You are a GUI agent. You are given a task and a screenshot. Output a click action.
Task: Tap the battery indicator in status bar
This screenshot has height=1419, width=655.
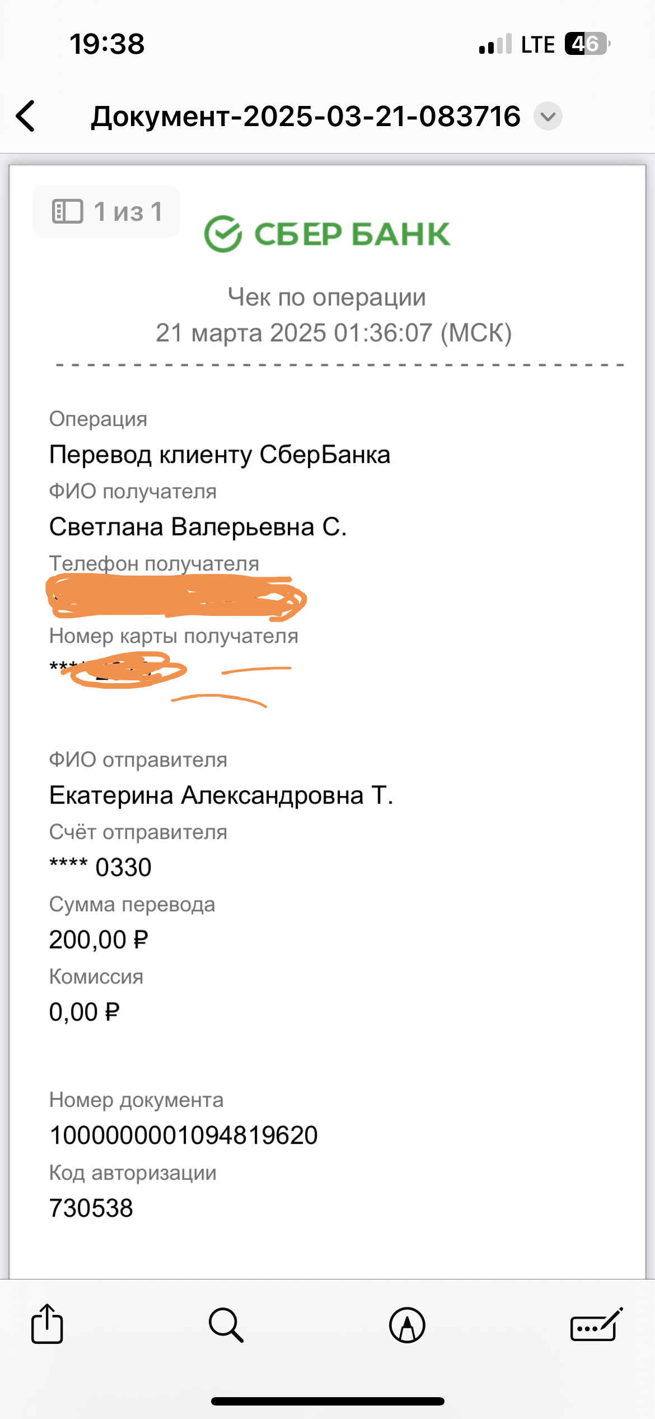587,44
